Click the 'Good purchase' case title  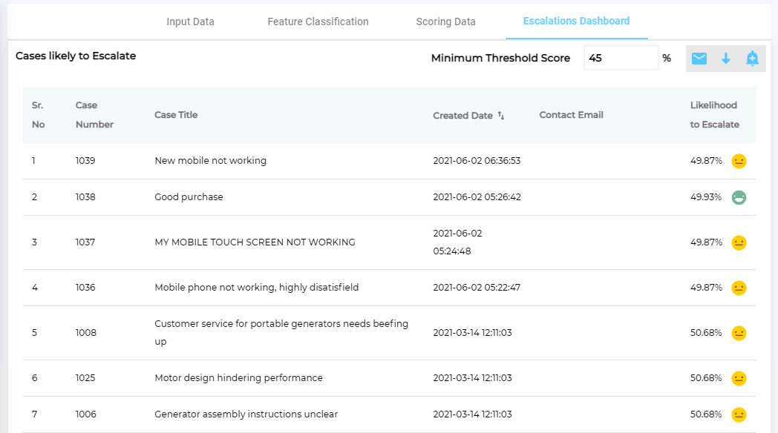[189, 197]
